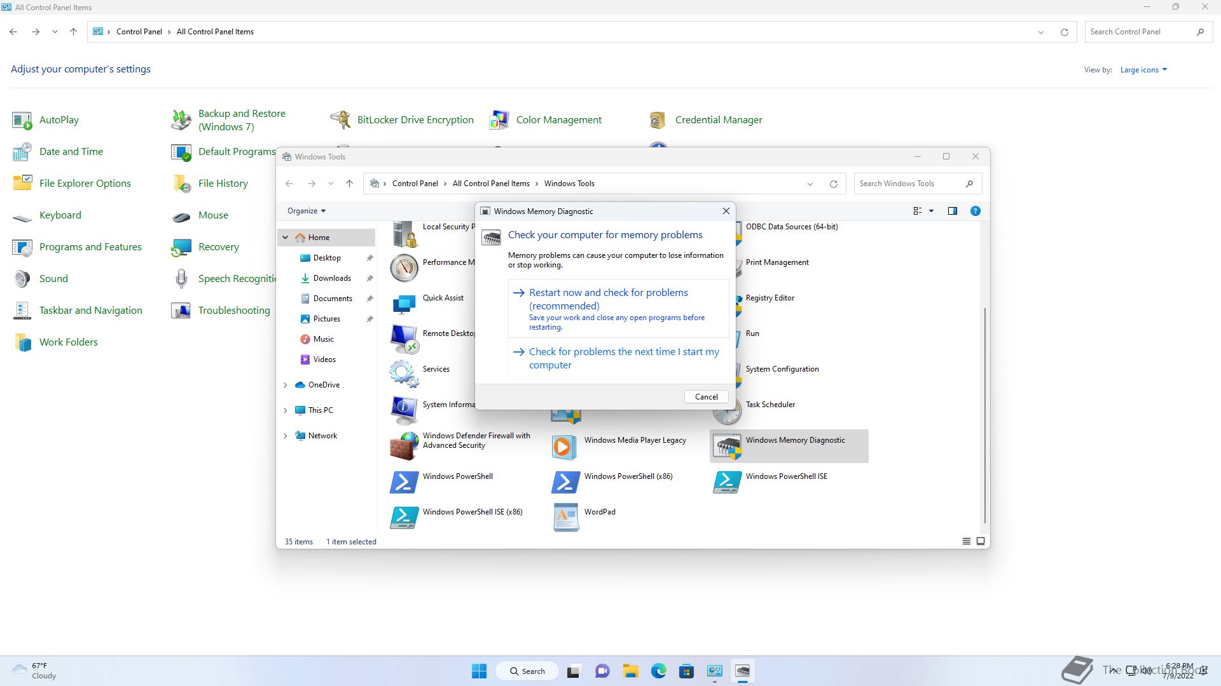Open Windows PowerShell icon in Windows Tools

(x=404, y=482)
